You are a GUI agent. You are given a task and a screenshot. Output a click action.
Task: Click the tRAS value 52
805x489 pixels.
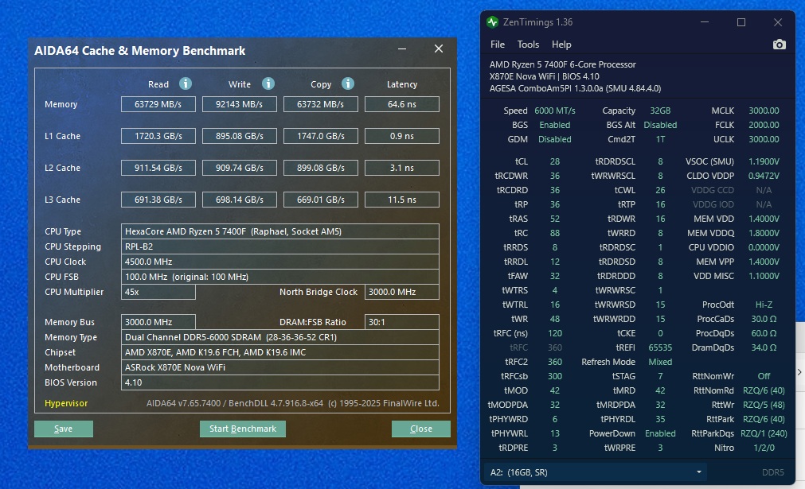point(554,219)
